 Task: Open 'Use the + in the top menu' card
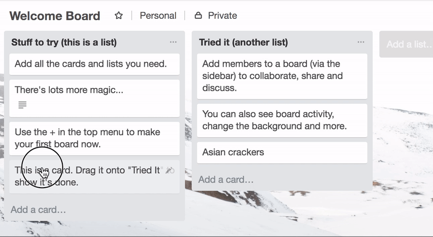94,139
